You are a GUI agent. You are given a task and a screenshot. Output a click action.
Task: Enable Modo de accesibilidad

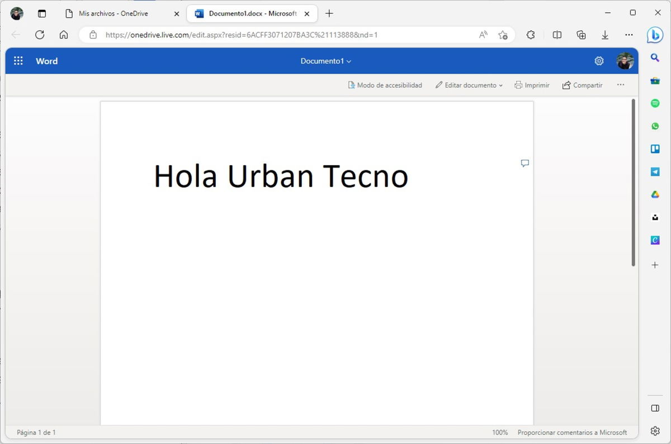(385, 85)
